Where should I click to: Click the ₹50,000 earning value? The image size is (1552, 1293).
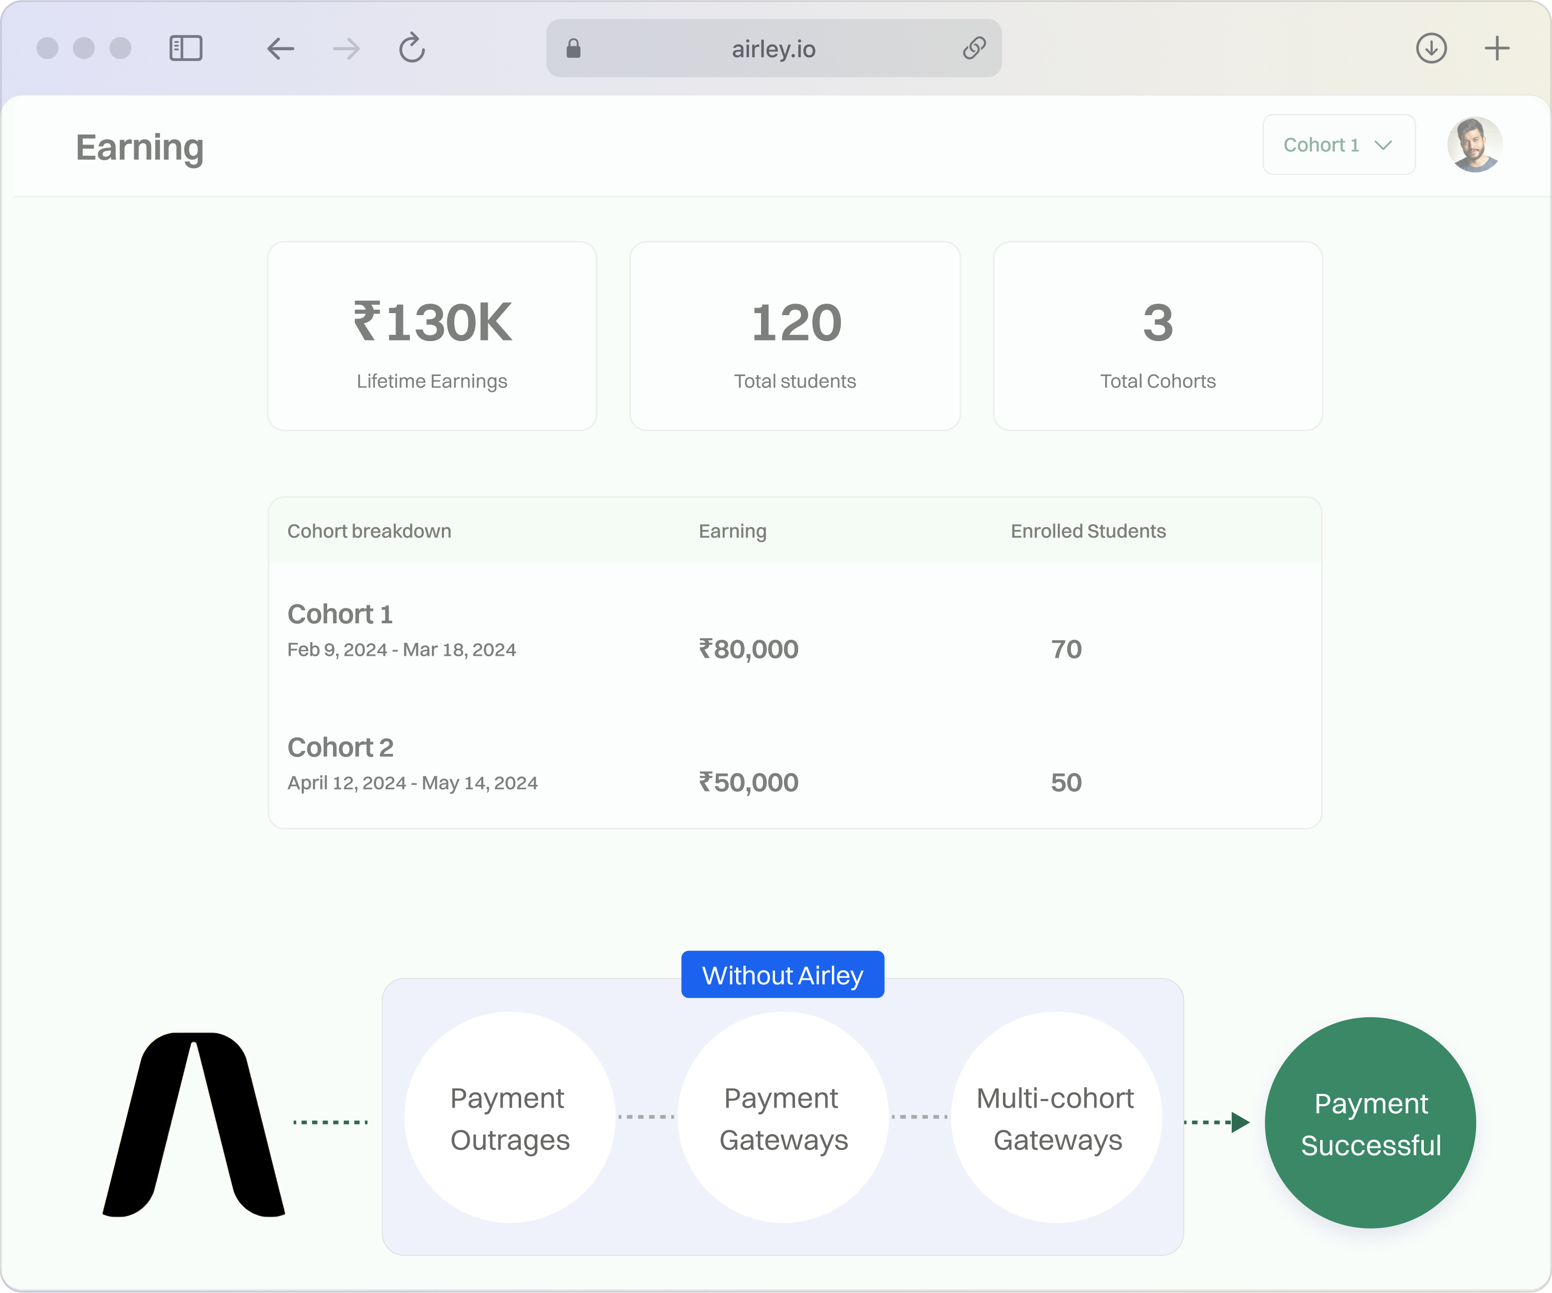pyautogui.click(x=749, y=782)
